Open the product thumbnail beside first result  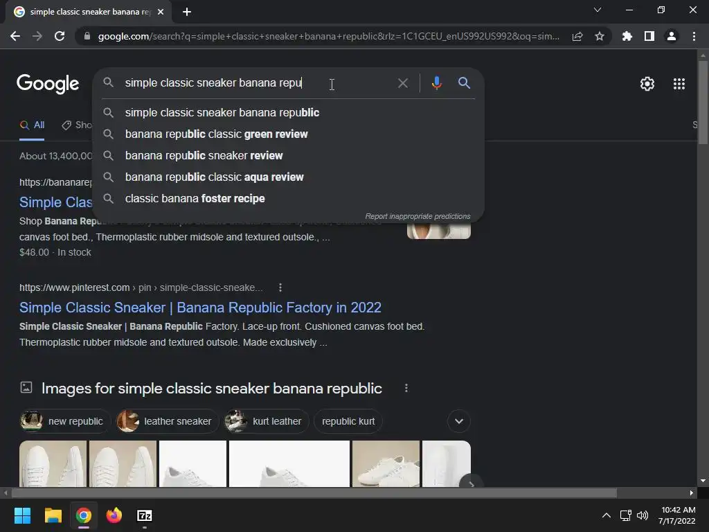click(438, 230)
